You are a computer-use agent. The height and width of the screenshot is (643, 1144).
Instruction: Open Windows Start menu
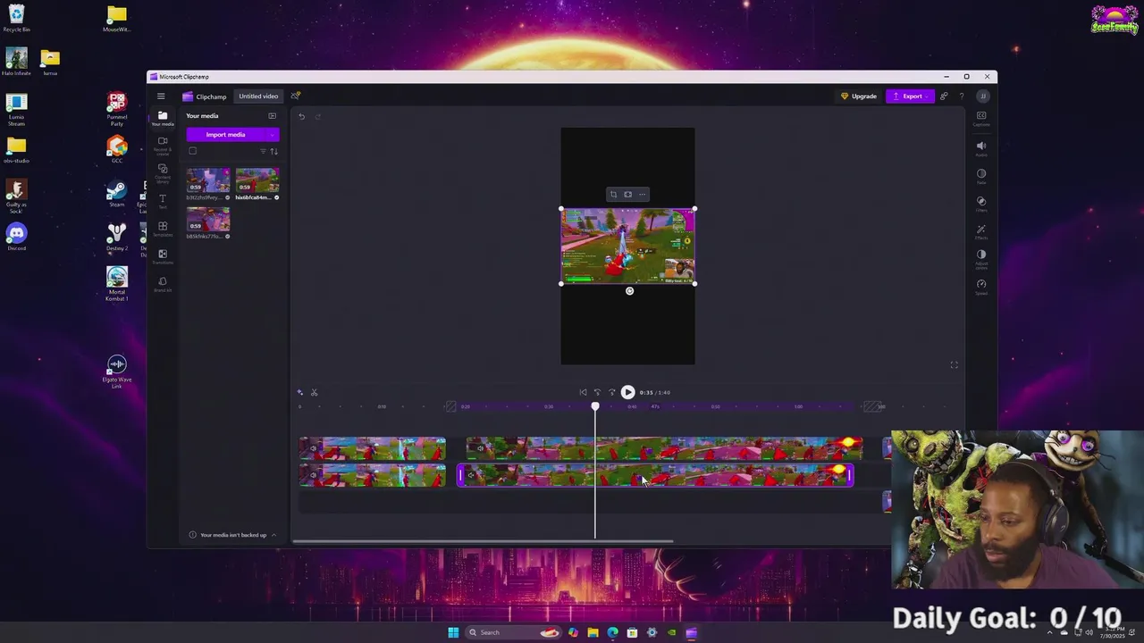pyautogui.click(x=453, y=632)
